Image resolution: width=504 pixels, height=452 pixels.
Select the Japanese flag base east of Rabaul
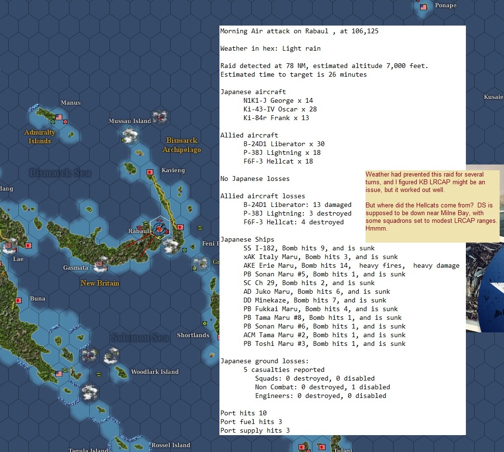(180, 227)
